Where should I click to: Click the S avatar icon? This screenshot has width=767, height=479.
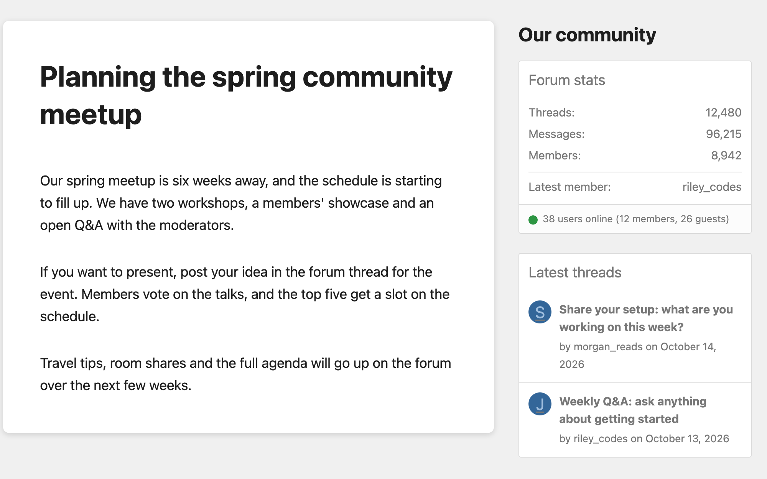[540, 312]
